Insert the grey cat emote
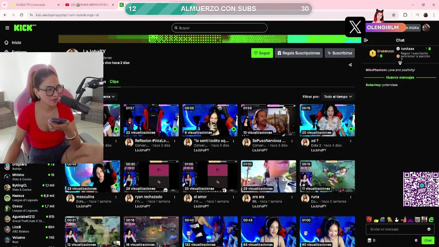 coord(417,220)
